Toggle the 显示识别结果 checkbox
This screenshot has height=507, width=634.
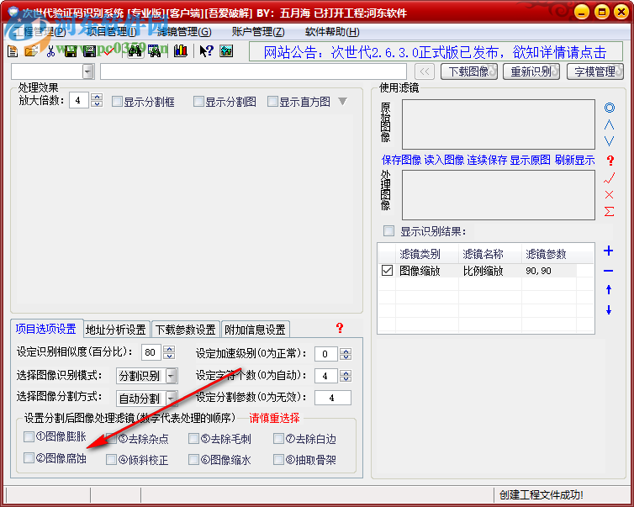point(388,231)
